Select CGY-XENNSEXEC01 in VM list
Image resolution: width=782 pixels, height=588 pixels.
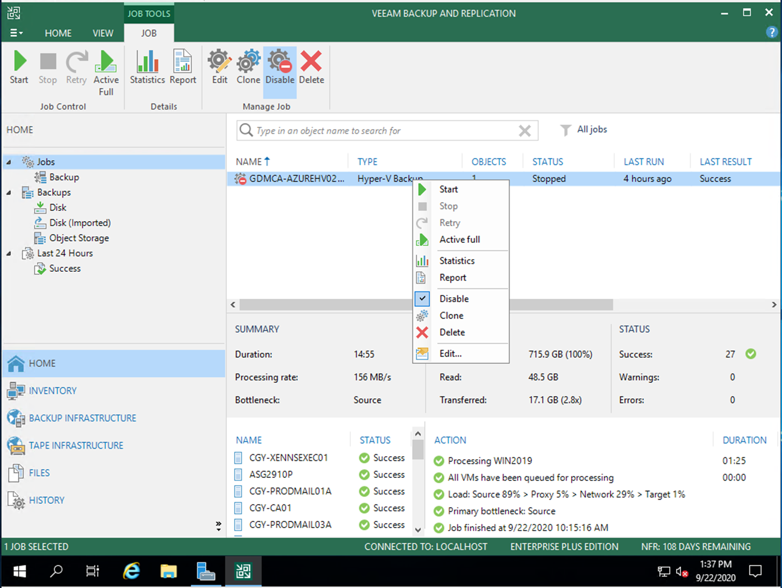pyautogui.click(x=288, y=458)
